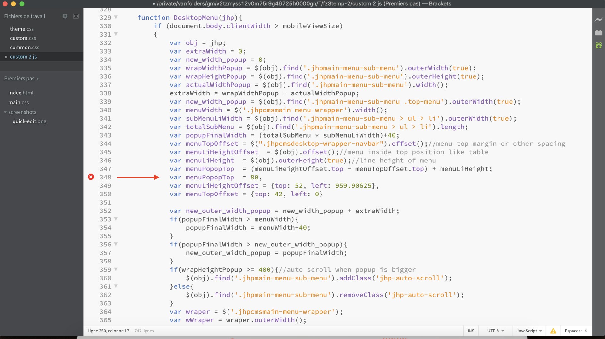Fold the code block at line 353
The height and width of the screenshot is (339, 605).
click(116, 219)
